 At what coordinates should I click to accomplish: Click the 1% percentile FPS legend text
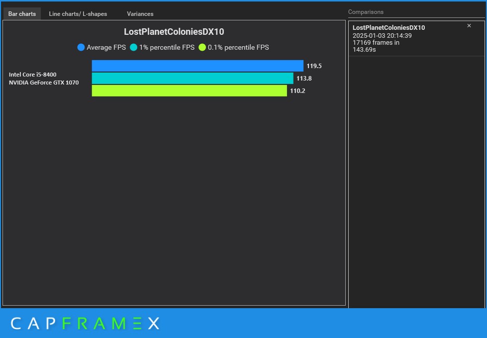click(167, 48)
